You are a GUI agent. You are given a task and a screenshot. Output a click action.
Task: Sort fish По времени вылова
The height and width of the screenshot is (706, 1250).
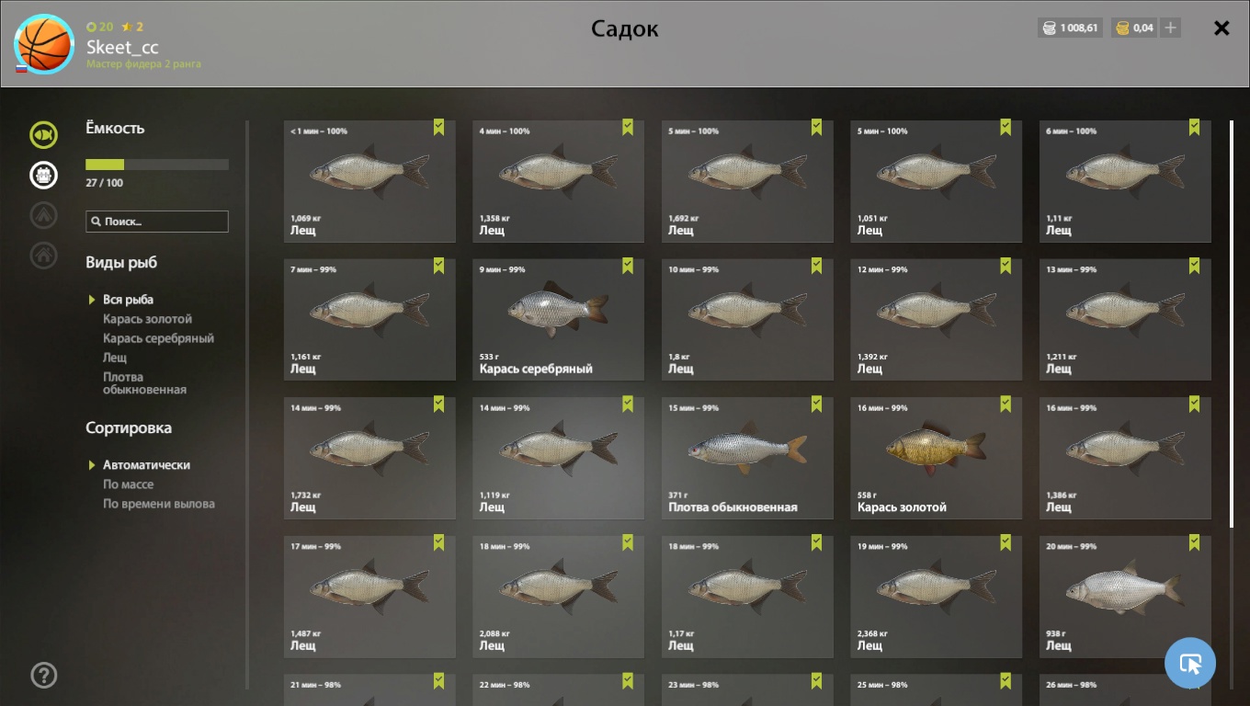coord(158,504)
